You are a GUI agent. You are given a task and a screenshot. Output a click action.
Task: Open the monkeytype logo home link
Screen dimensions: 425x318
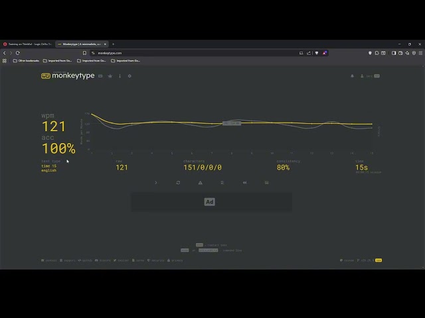[x=68, y=76]
